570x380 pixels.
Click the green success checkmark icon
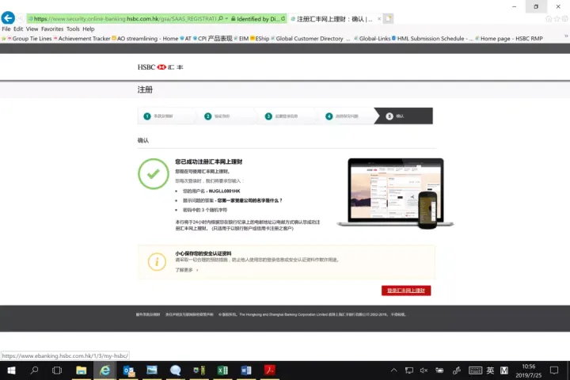(154, 174)
